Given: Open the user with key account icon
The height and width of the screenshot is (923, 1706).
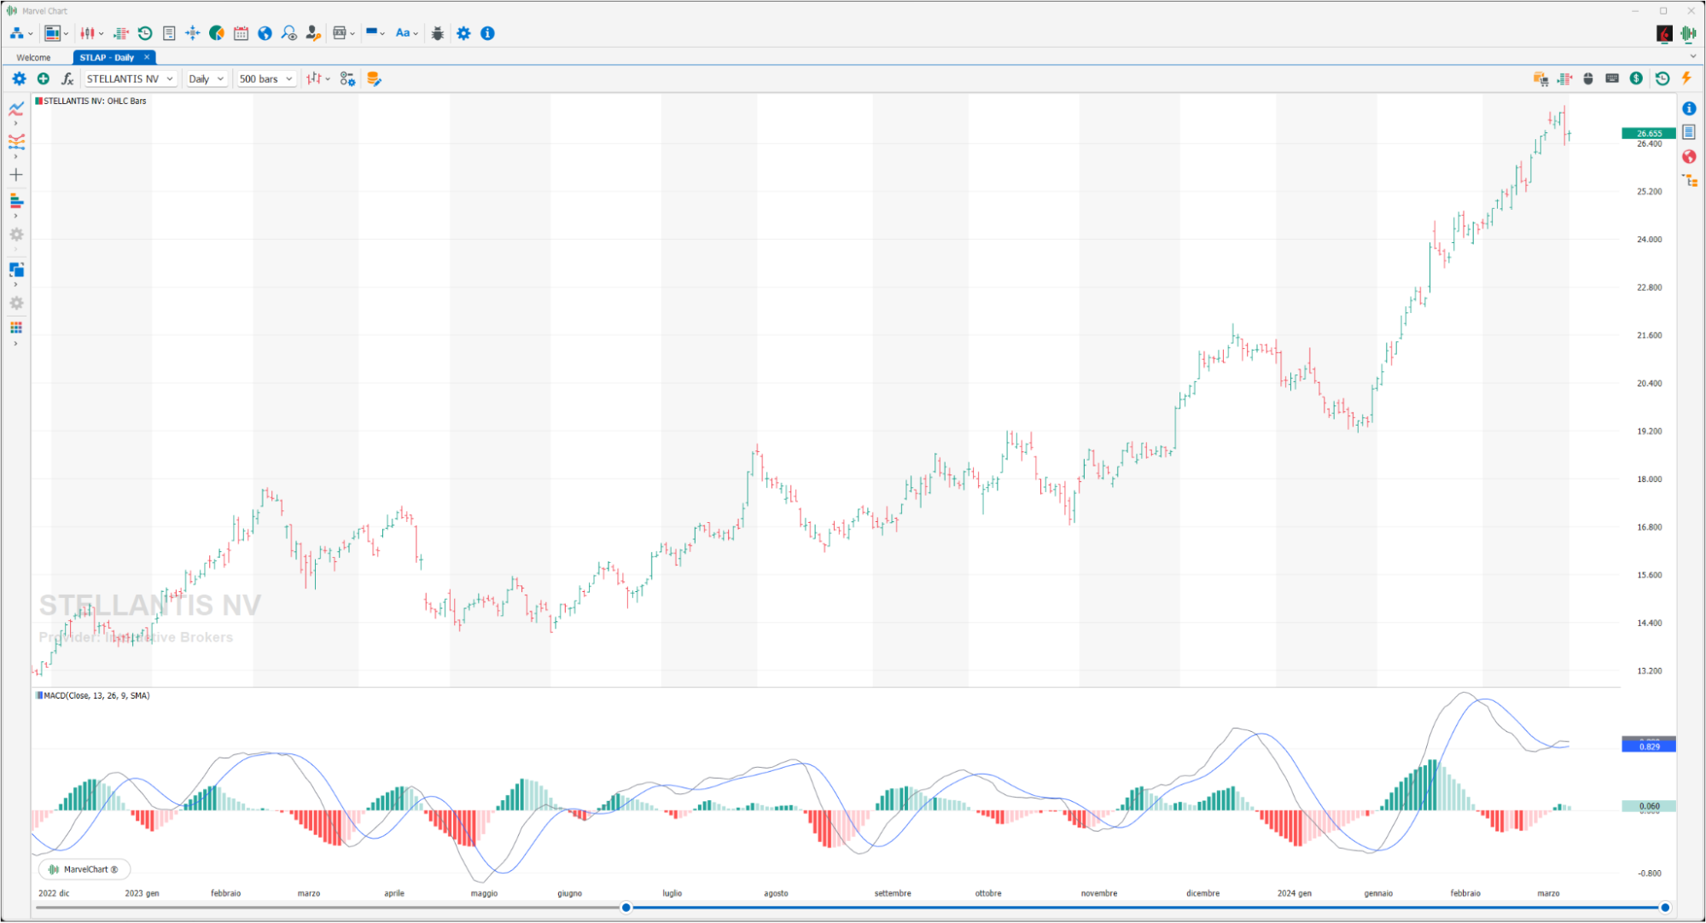Looking at the screenshot, I should click(313, 33).
